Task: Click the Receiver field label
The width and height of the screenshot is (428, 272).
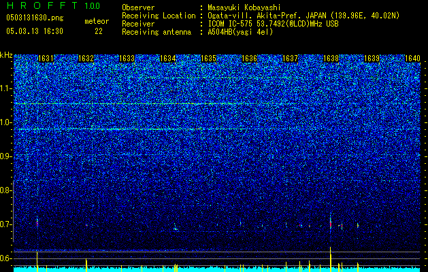Action: 138,24
